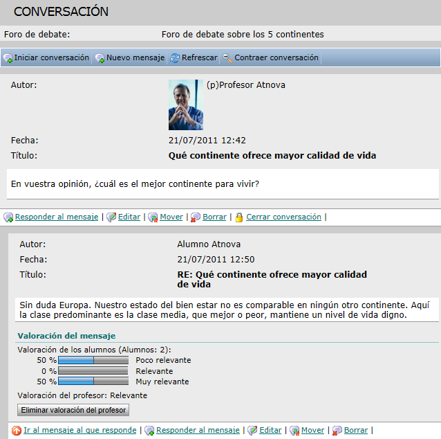Image resolution: width=441 pixels, height=439 pixels.
Task: Click the Valoración de los alumnos (Alumnos: 2) line
Action: (x=94, y=350)
